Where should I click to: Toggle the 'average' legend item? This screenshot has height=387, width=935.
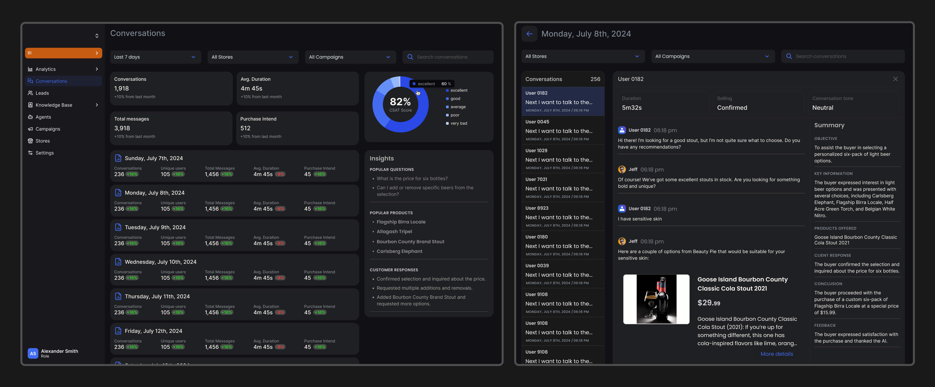(457, 107)
